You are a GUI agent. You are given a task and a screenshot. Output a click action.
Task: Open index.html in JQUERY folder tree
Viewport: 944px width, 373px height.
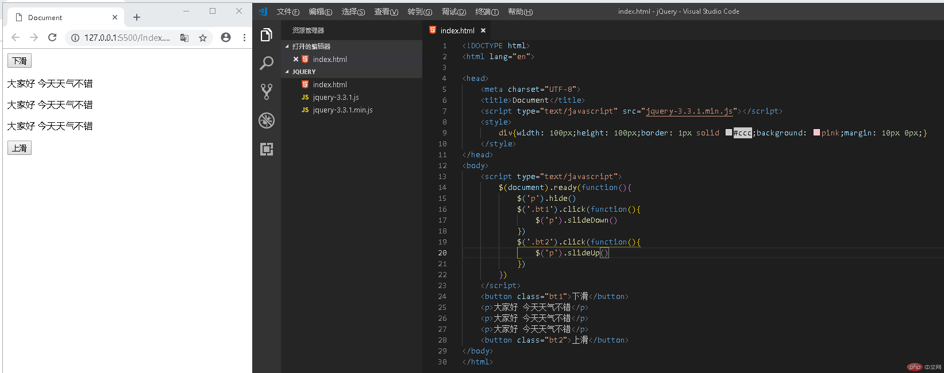pyautogui.click(x=330, y=84)
